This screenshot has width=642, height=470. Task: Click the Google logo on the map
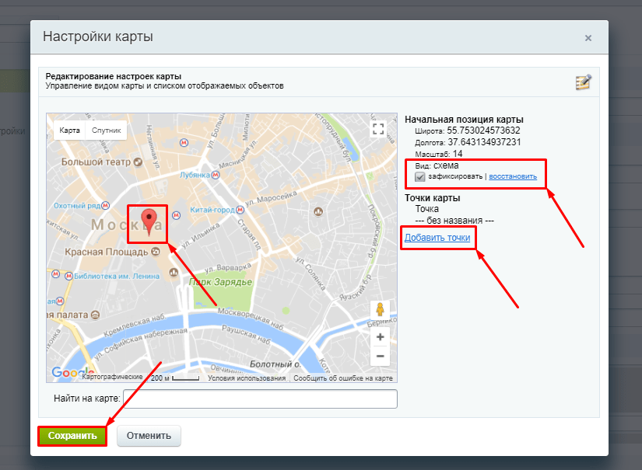click(65, 374)
